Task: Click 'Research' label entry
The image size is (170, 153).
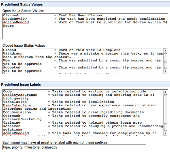Action: 12,126
